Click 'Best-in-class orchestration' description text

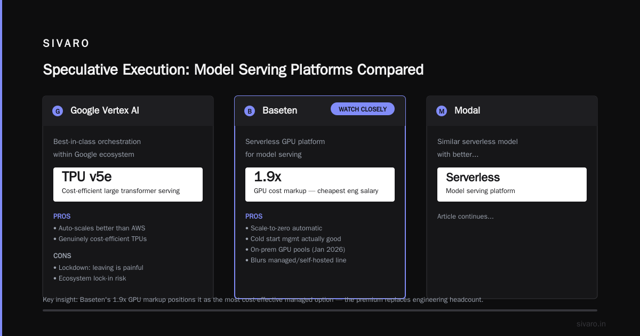tap(97, 142)
